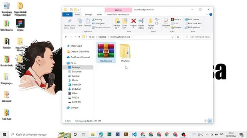
Task: Open File Explorer taskbar icon
Action: (x=93, y=135)
